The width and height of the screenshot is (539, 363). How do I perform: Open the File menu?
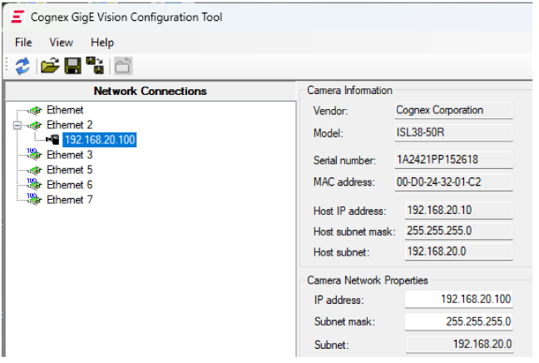[x=23, y=42]
